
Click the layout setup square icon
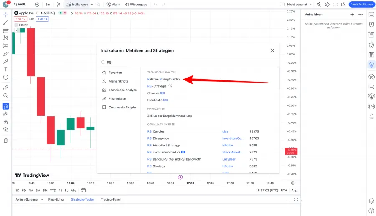click(x=282, y=4)
